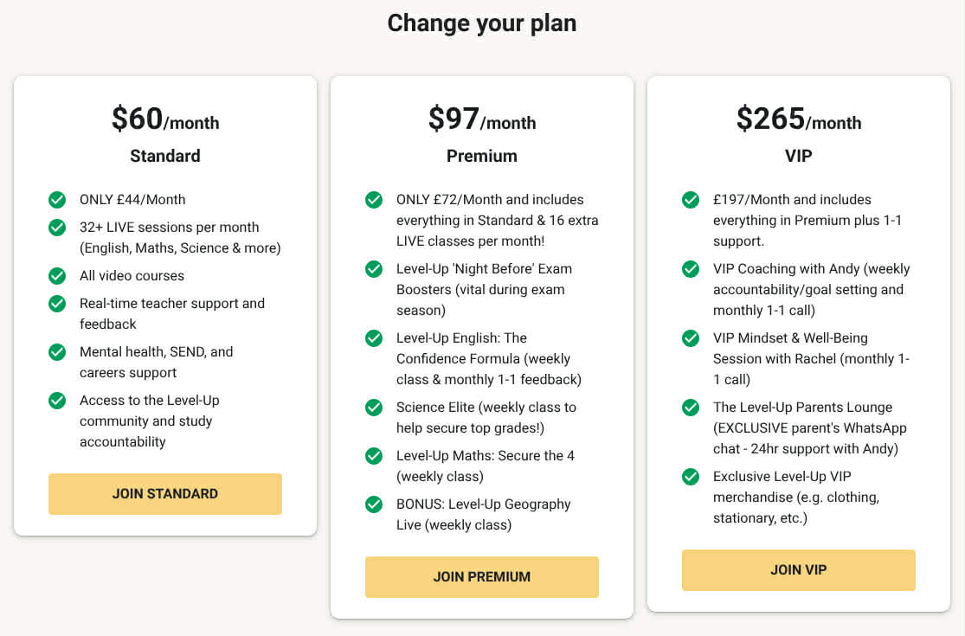Click the 'Change your plan' page title

coord(482,23)
